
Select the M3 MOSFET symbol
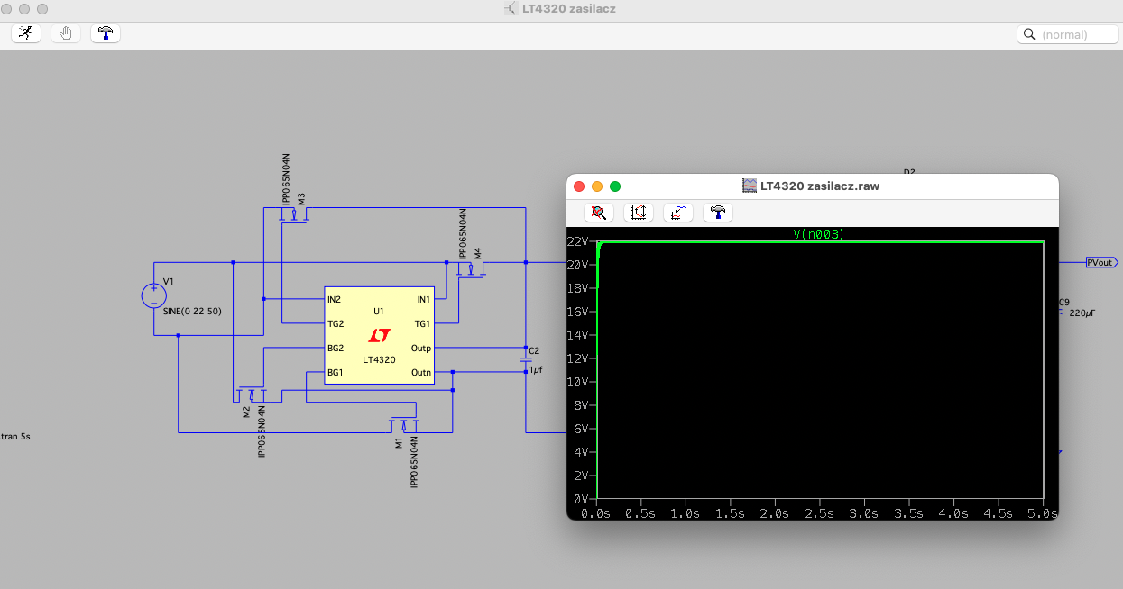point(295,216)
